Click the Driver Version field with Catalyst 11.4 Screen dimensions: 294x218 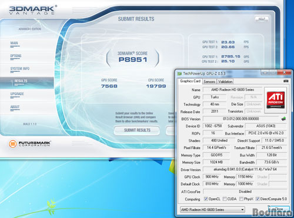tap(245, 169)
